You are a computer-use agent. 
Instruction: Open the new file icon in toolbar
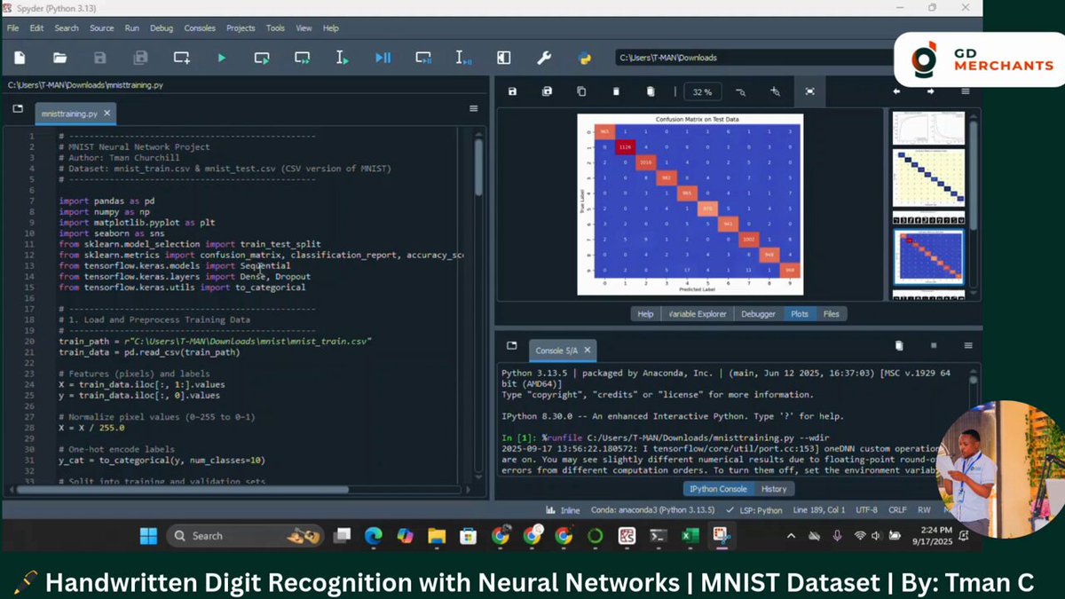[x=20, y=58]
